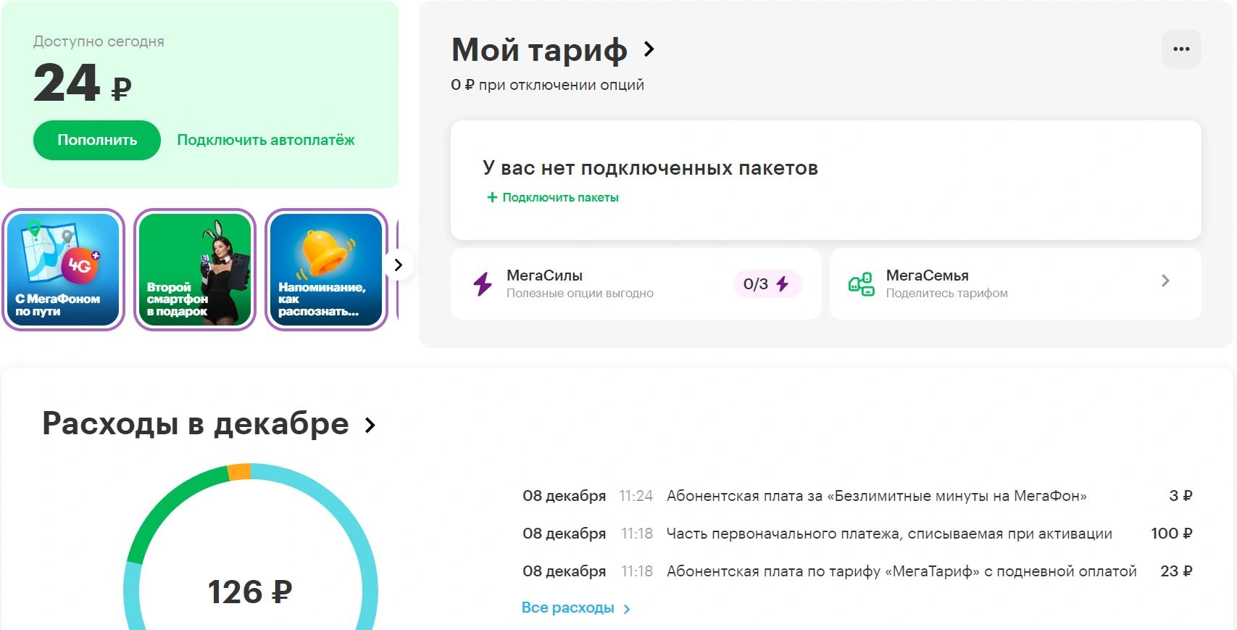This screenshot has height=630, width=1237.
Task: Click the Доступно сегодня label
Action: pos(99,41)
